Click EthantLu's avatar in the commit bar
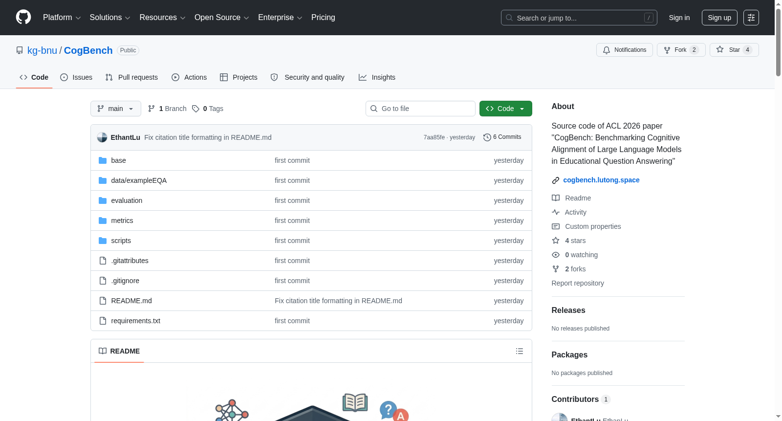Screen dimensions: 782x421 (x=102, y=137)
